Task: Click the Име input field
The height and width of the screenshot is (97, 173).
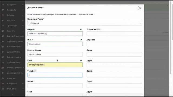Action: click(55, 44)
